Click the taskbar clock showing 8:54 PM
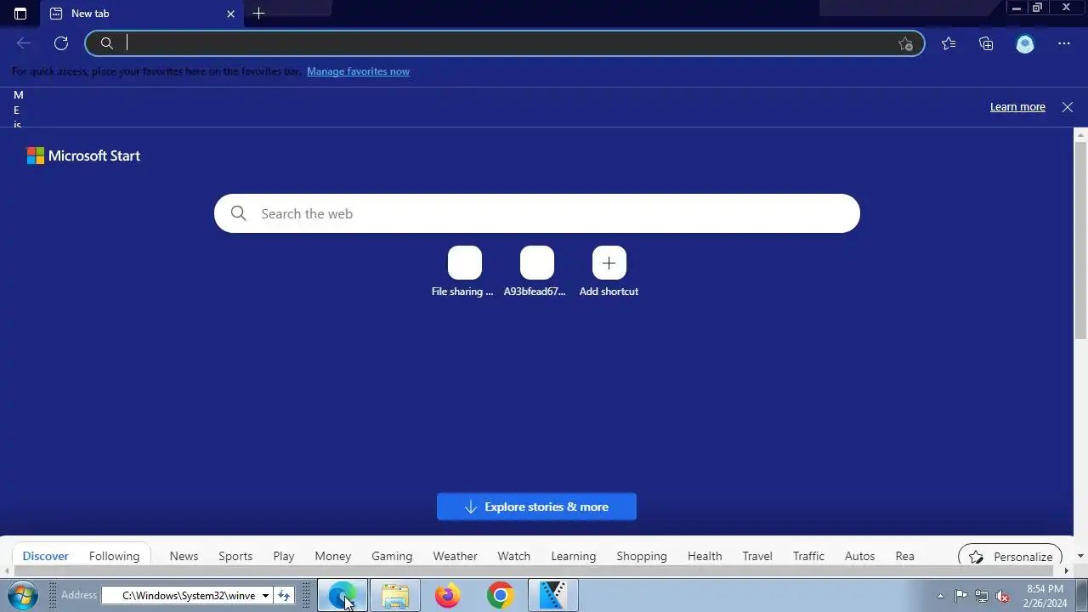Viewport: 1088px width, 612px height. pos(1045,596)
